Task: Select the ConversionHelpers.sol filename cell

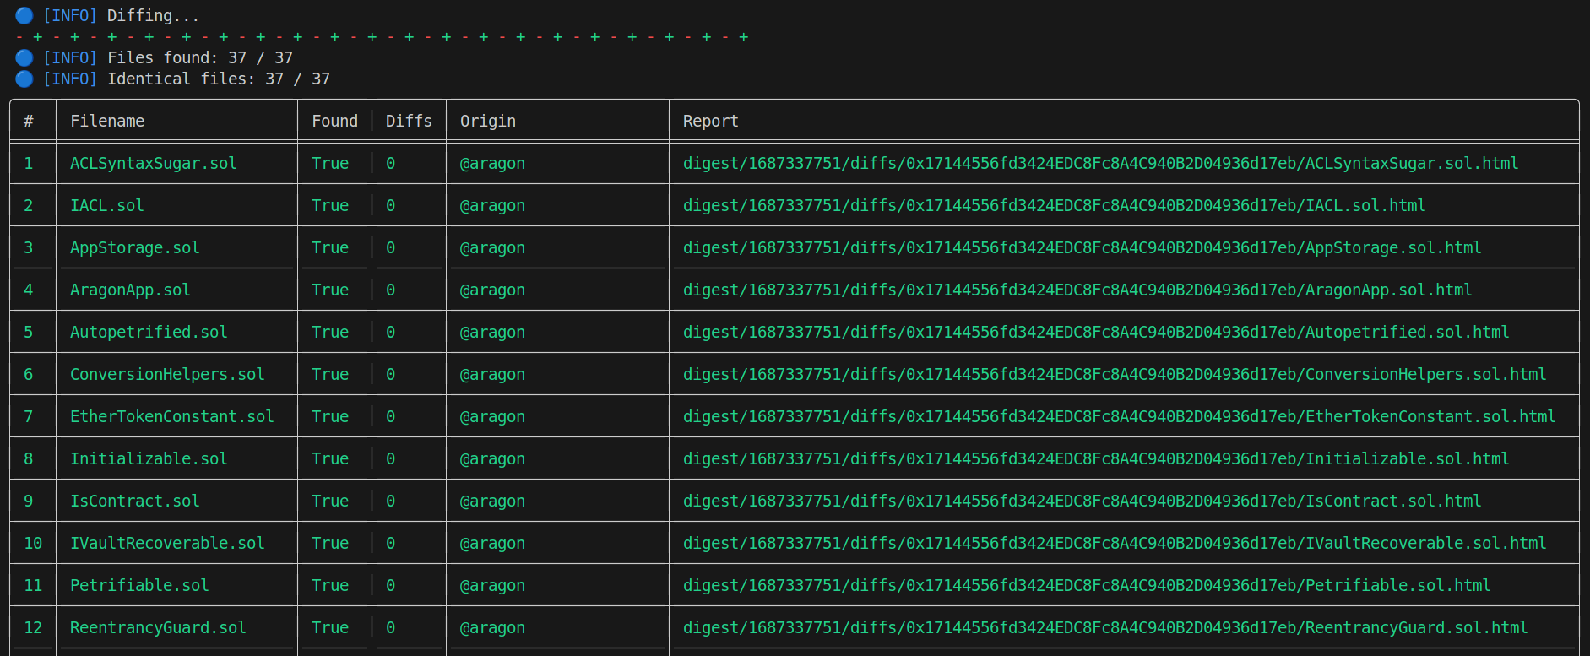Action: (x=167, y=374)
